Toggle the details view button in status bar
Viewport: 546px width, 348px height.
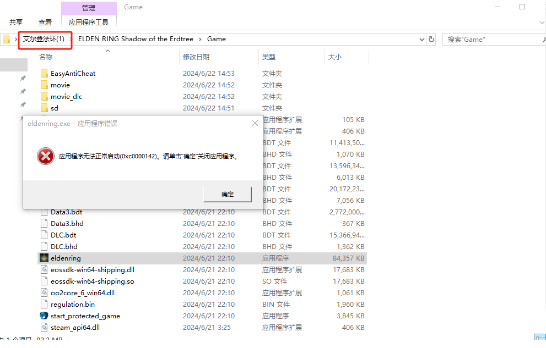click(539, 339)
